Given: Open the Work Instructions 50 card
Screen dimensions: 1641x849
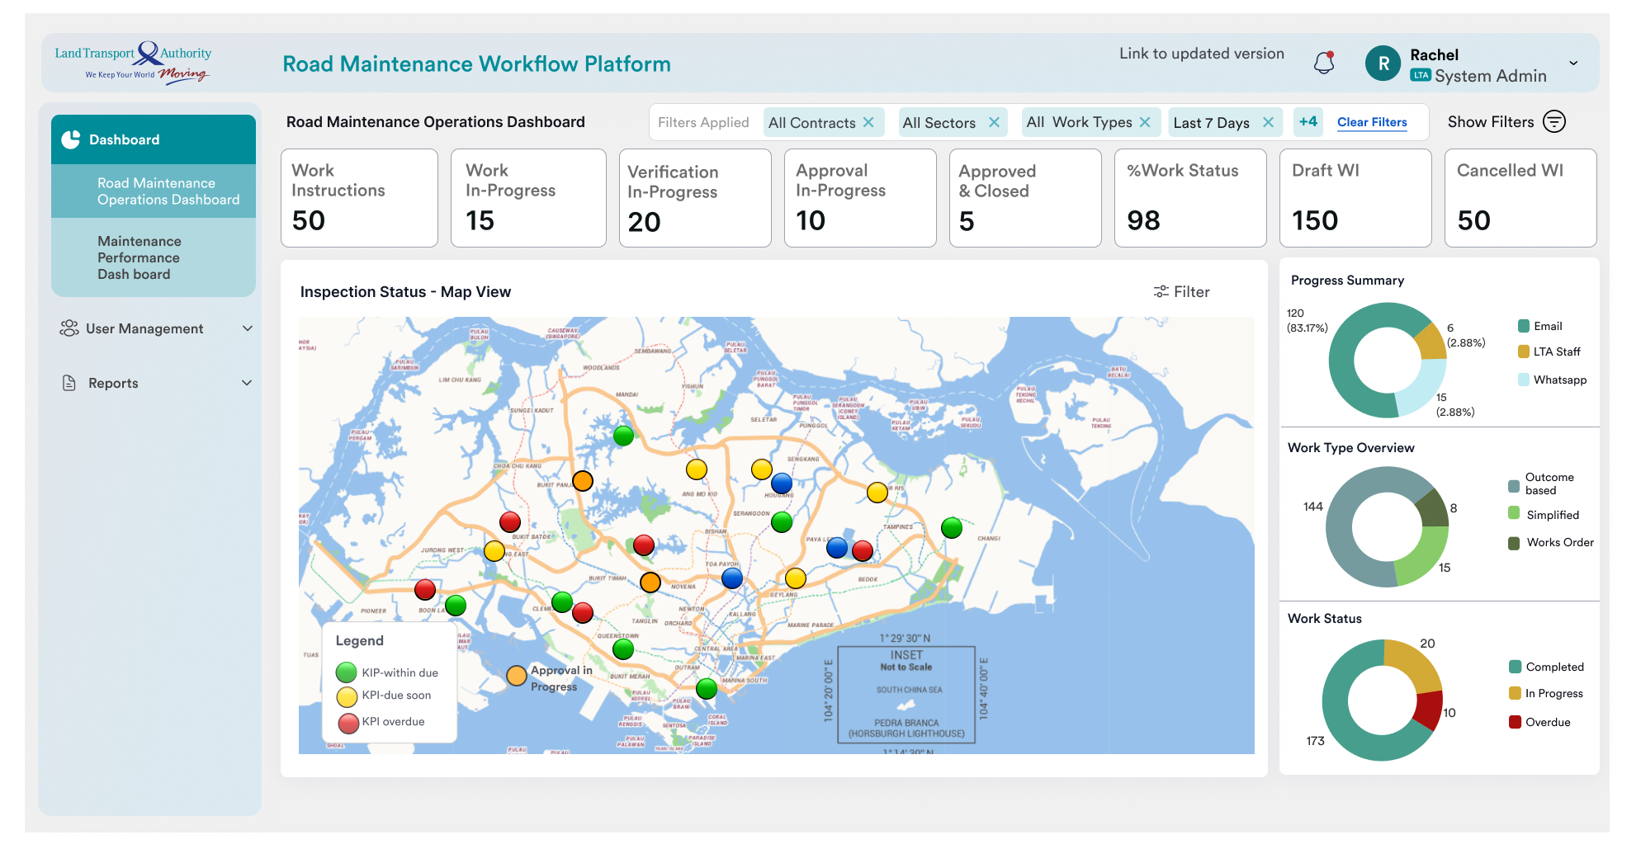Looking at the screenshot, I should point(359,198).
